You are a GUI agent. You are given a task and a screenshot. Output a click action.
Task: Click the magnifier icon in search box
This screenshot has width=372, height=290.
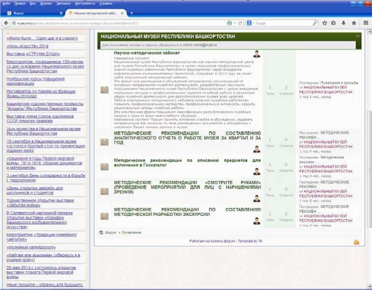315,23
